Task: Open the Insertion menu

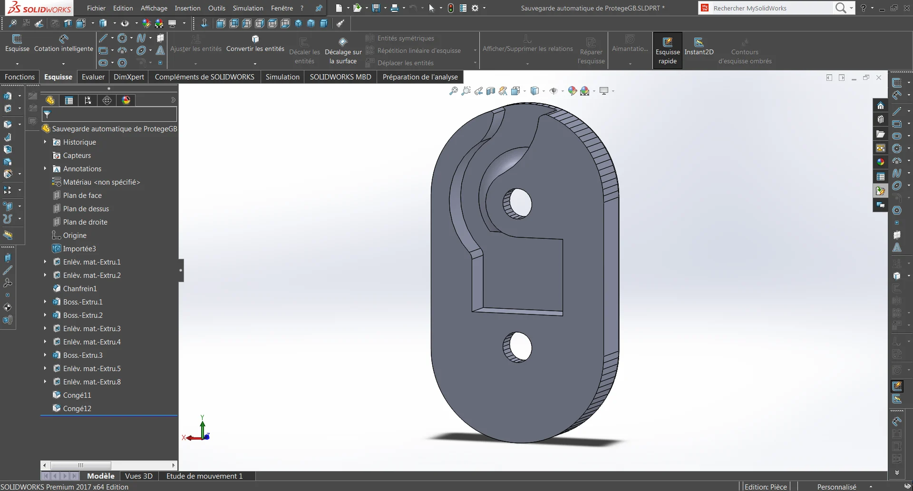Action: point(187,8)
